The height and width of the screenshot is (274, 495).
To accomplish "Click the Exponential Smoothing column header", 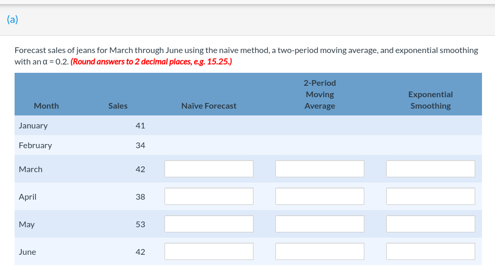I will coord(430,100).
